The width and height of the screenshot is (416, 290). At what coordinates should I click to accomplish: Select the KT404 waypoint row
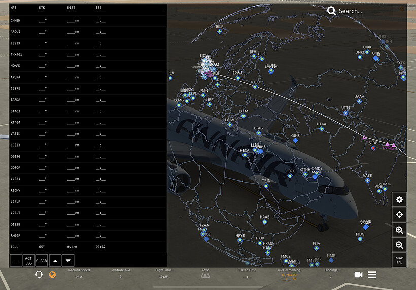click(88, 123)
